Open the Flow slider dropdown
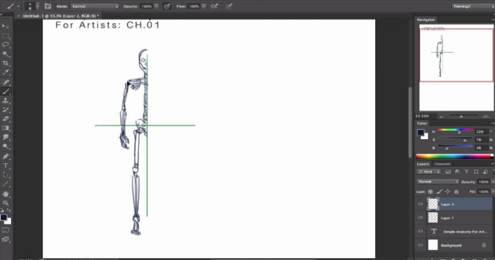This screenshot has width=495, height=260. [204, 6]
